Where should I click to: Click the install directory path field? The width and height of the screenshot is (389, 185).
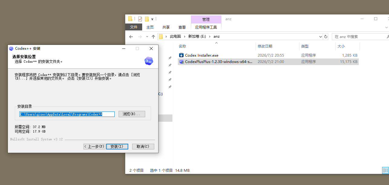(x=67, y=114)
